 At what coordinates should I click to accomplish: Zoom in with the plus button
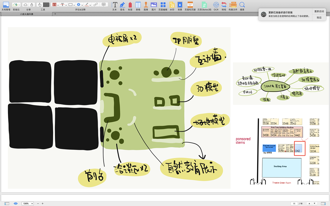tap(43, 203)
